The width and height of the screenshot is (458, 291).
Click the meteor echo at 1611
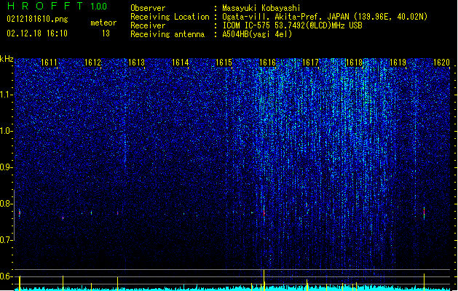(x=63, y=218)
